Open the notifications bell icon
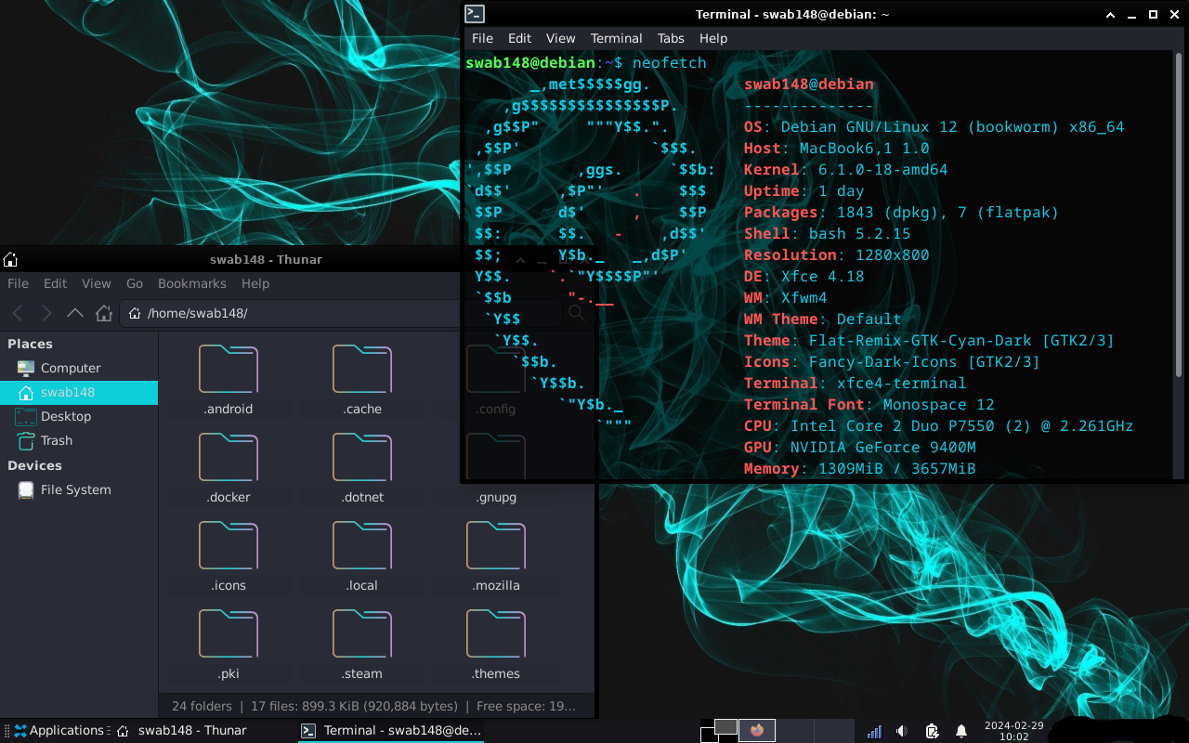This screenshot has width=1189, height=743. pos(961,731)
